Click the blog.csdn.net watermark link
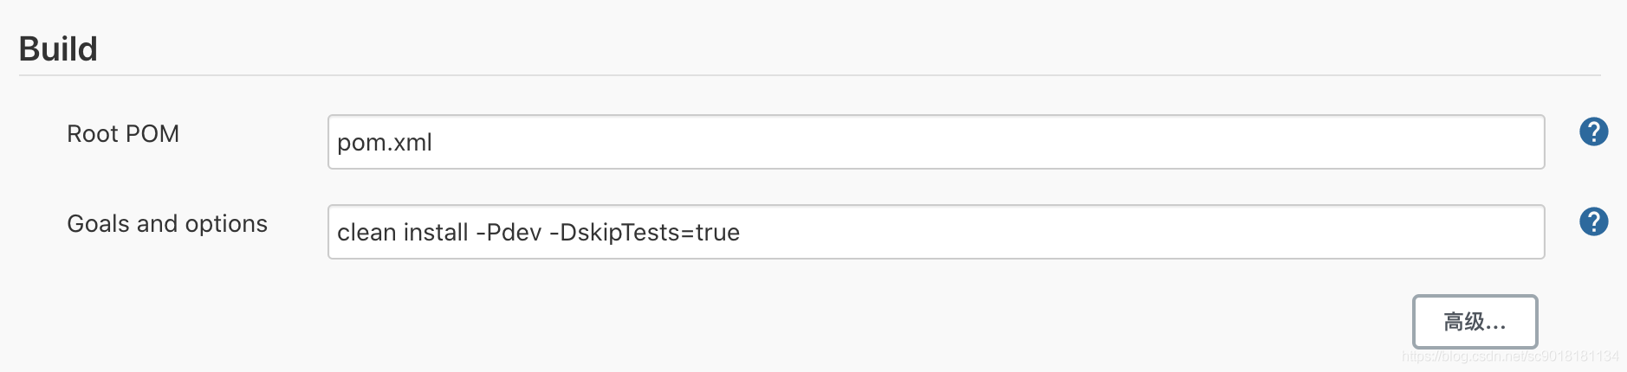 coord(1510,356)
